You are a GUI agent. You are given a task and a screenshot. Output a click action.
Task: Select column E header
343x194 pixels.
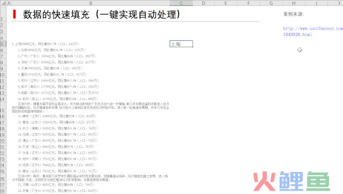point(226,3)
